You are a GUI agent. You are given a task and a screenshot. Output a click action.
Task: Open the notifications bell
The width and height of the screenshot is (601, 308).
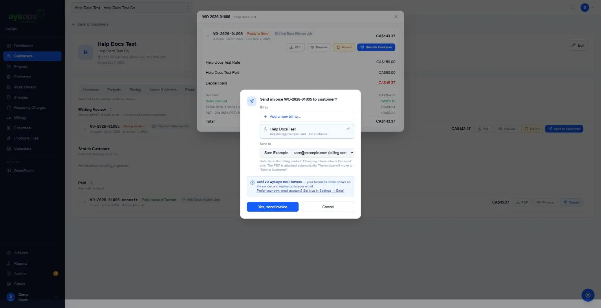point(573,7)
